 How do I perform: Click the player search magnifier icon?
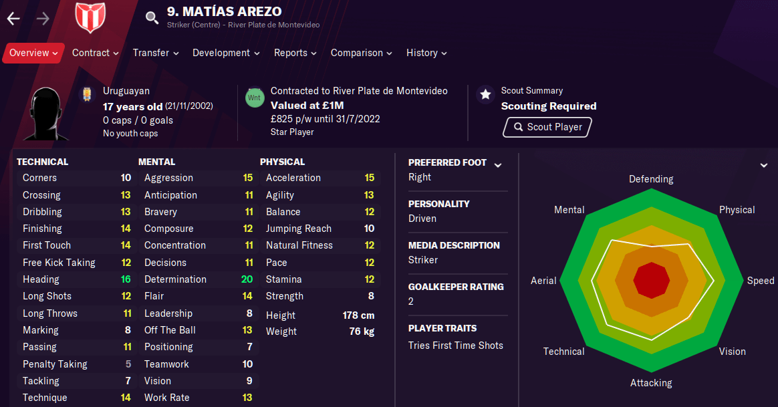click(x=152, y=17)
